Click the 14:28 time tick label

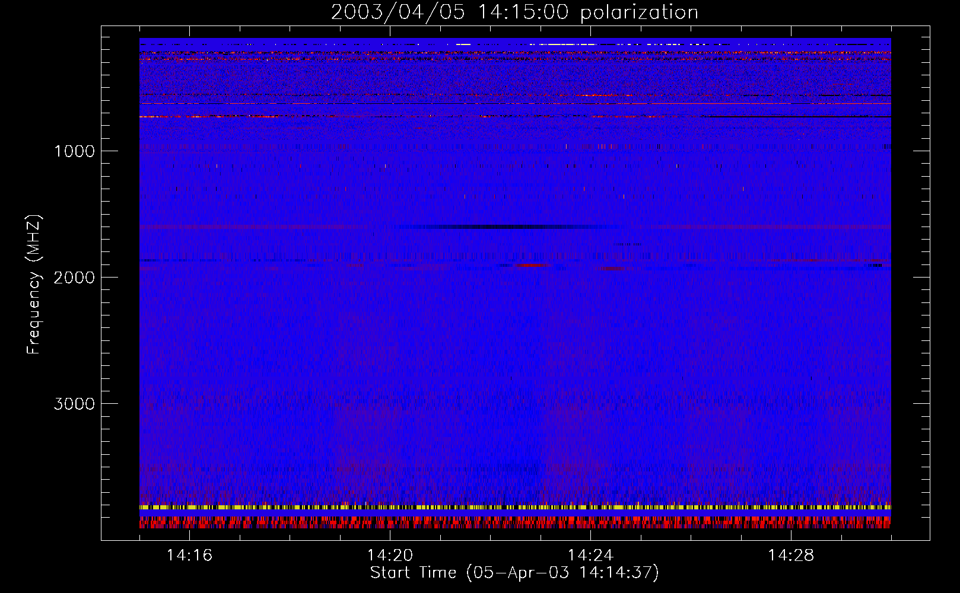pyautogui.click(x=791, y=556)
